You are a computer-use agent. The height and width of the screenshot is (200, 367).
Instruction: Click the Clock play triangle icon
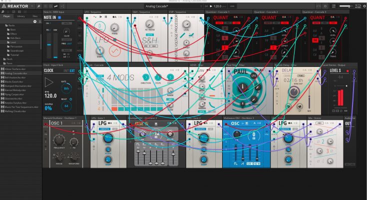[49, 83]
